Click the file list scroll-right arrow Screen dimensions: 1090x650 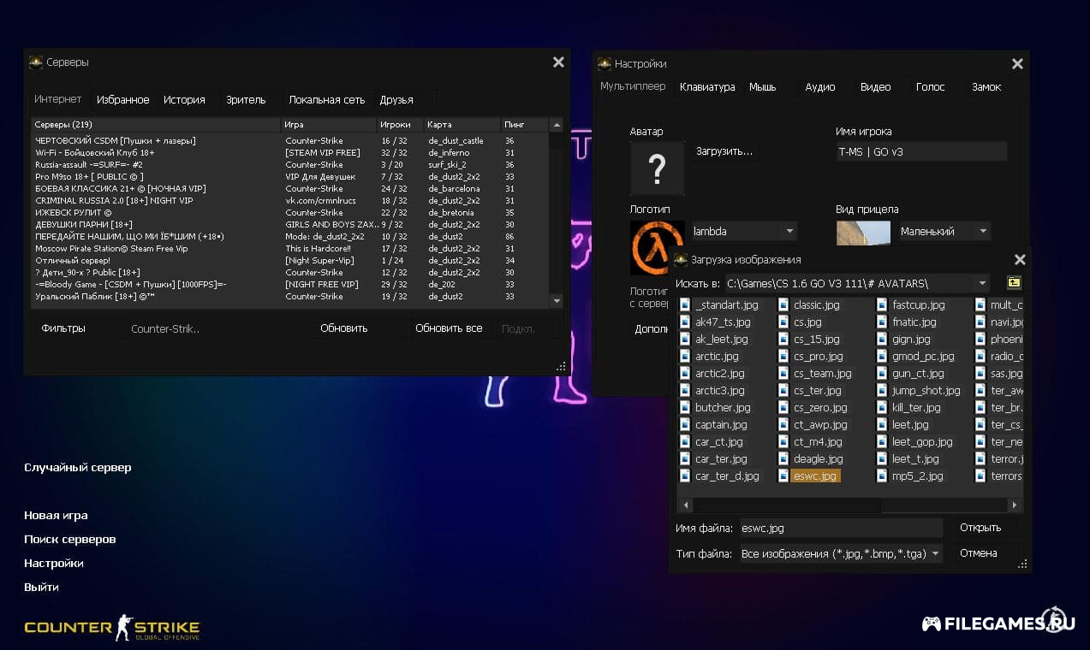(1015, 505)
